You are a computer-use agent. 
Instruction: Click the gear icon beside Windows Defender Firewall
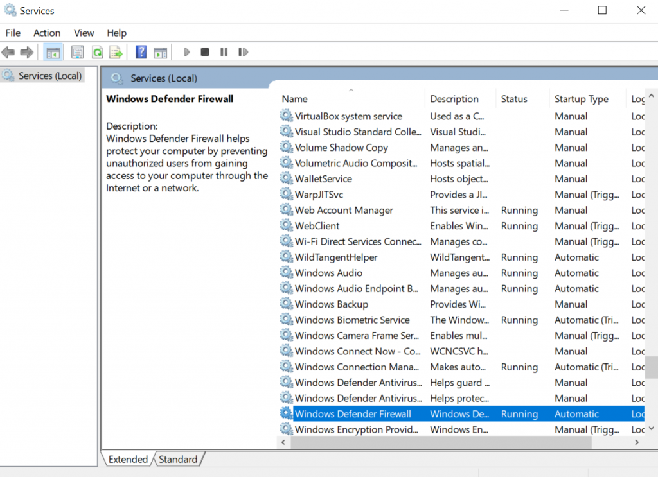click(286, 413)
